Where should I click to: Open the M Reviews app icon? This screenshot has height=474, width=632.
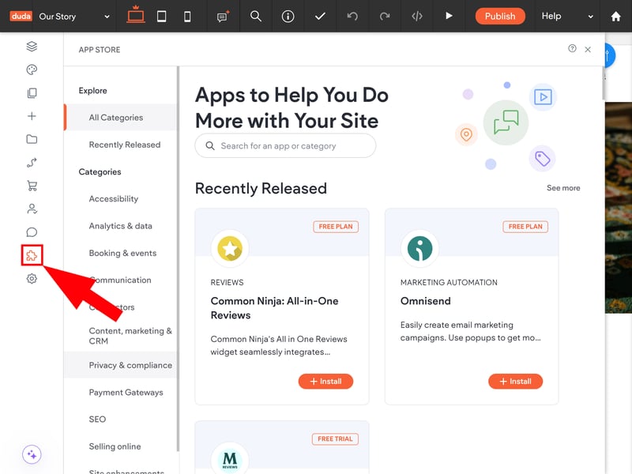coord(230,460)
